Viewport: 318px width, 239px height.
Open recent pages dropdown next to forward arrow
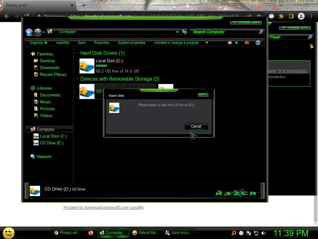44,32
